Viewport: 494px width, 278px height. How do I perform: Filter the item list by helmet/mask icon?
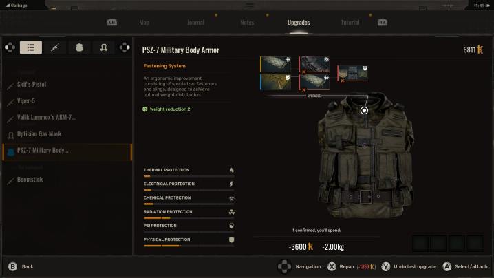point(103,47)
